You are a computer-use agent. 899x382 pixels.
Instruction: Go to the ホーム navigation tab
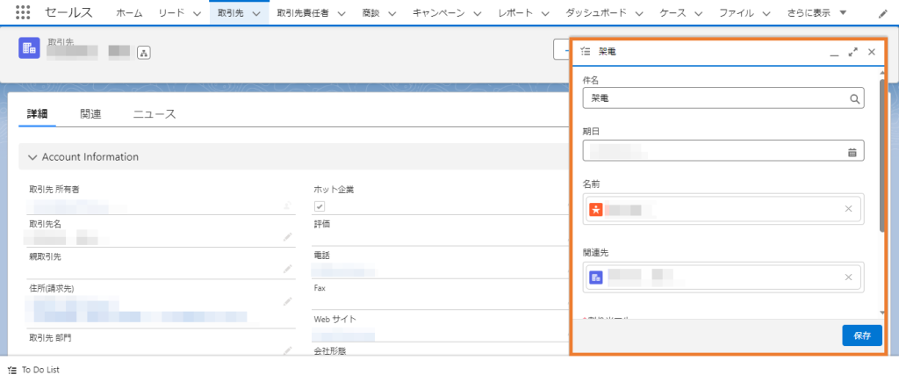[x=129, y=13]
